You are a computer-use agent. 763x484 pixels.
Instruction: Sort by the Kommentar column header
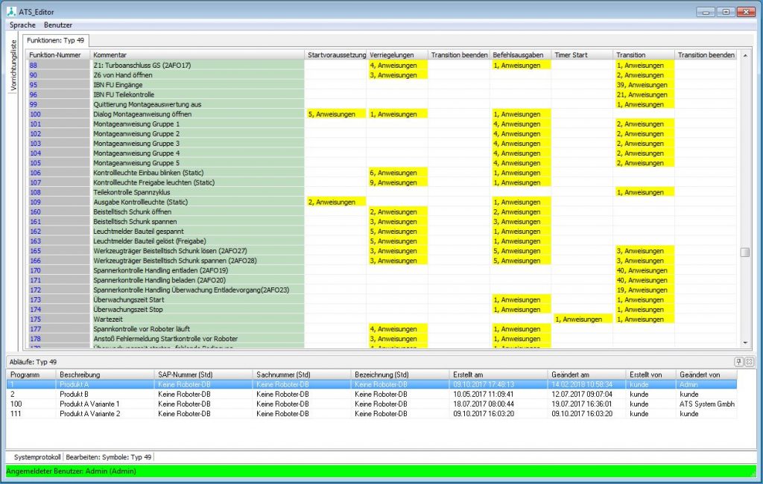(197, 55)
